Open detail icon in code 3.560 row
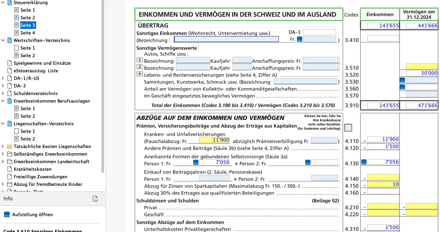The width and height of the screenshot is (440, 232). 402,87
